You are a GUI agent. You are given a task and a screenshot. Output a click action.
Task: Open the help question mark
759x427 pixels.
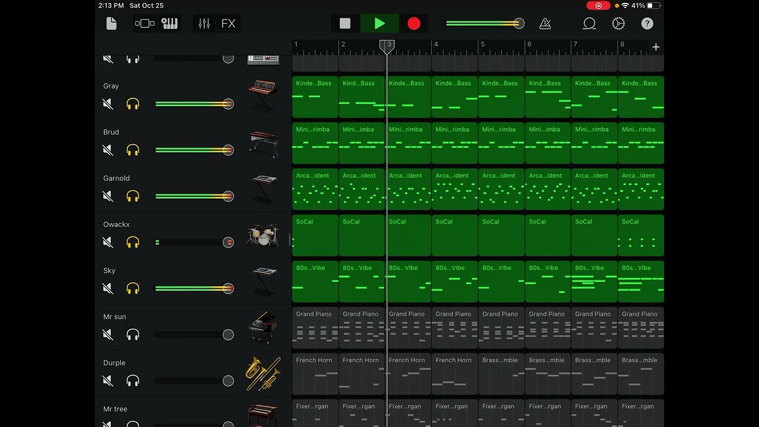coord(648,24)
